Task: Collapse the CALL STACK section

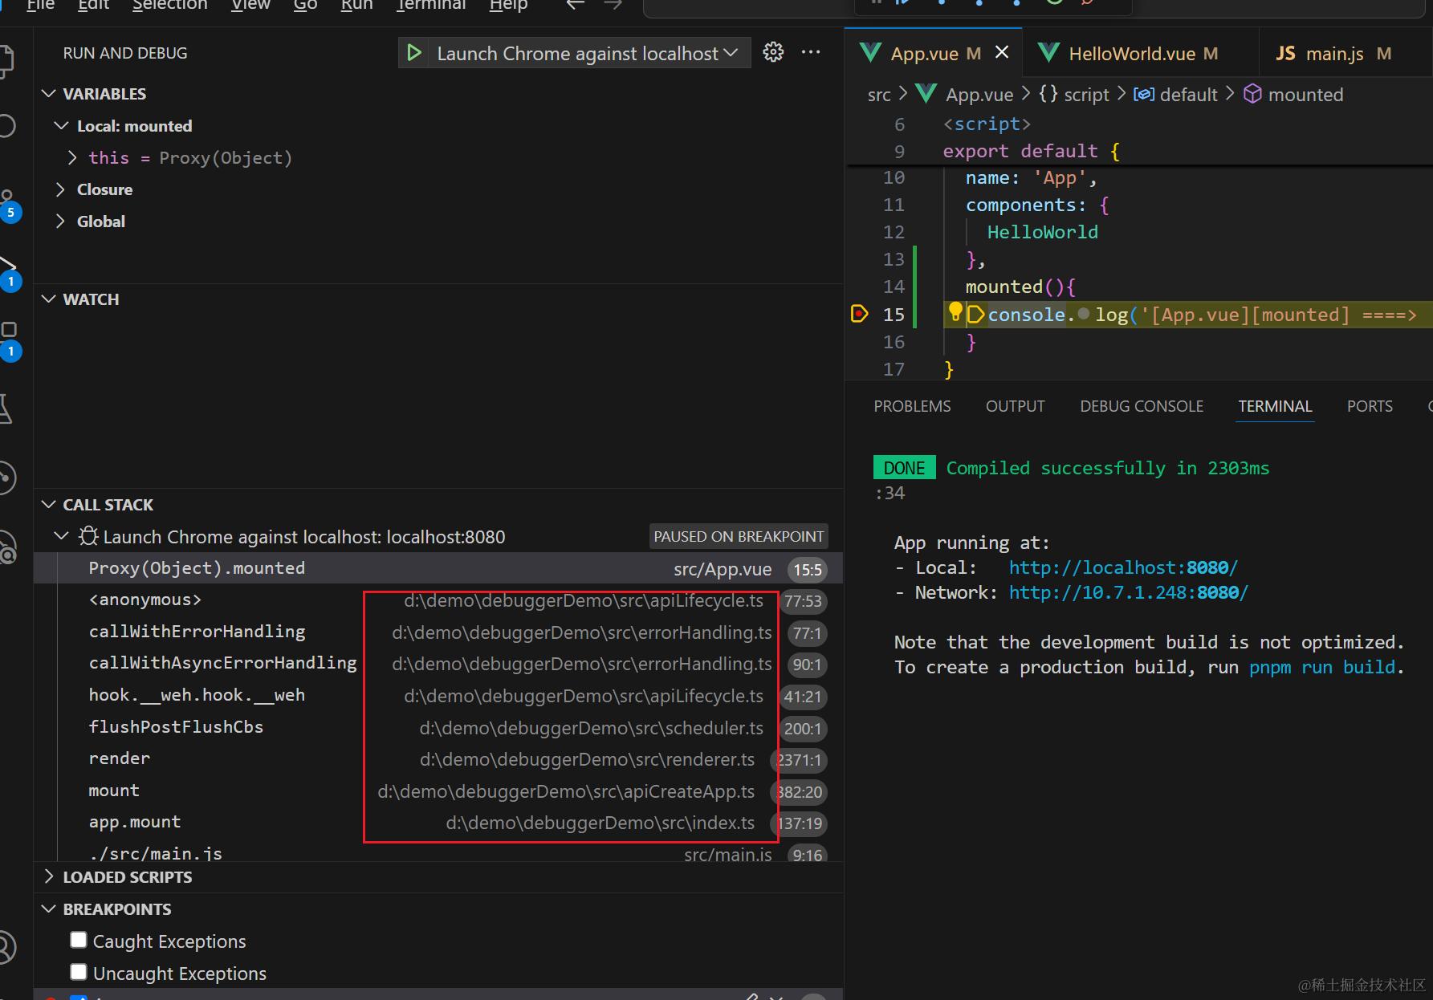Action: click(x=49, y=505)
